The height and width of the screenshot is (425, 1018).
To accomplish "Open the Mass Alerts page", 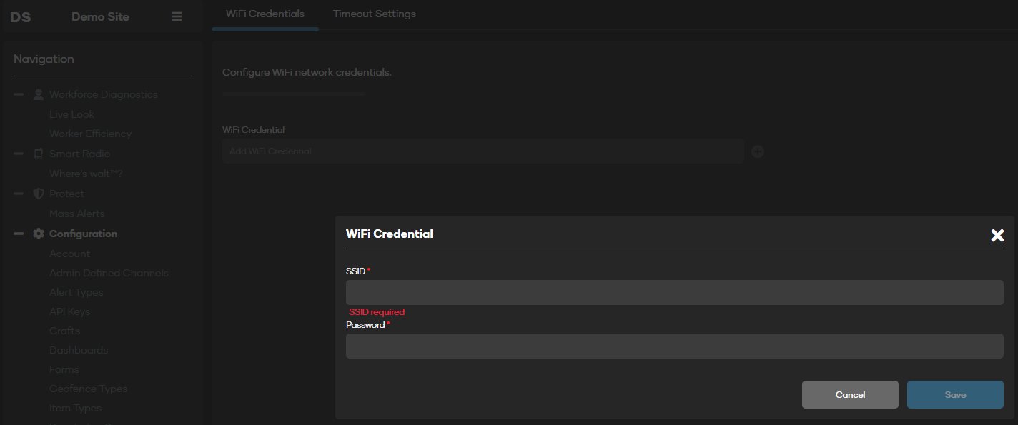I will coord(76,213).
